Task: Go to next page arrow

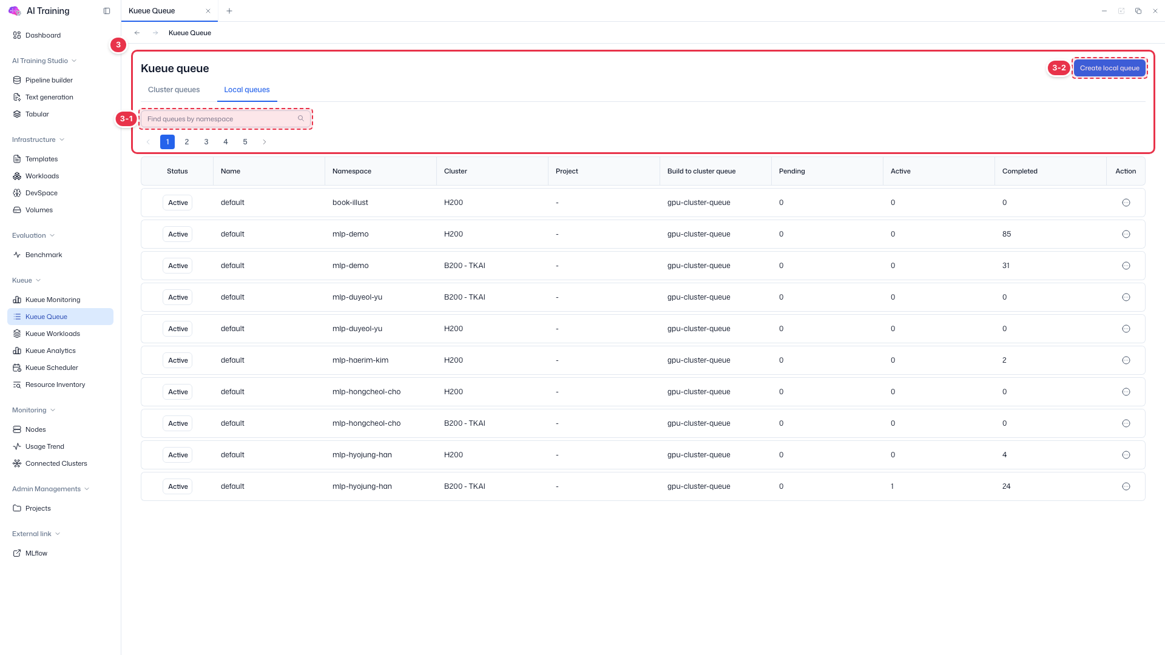Action: [265, 142]
